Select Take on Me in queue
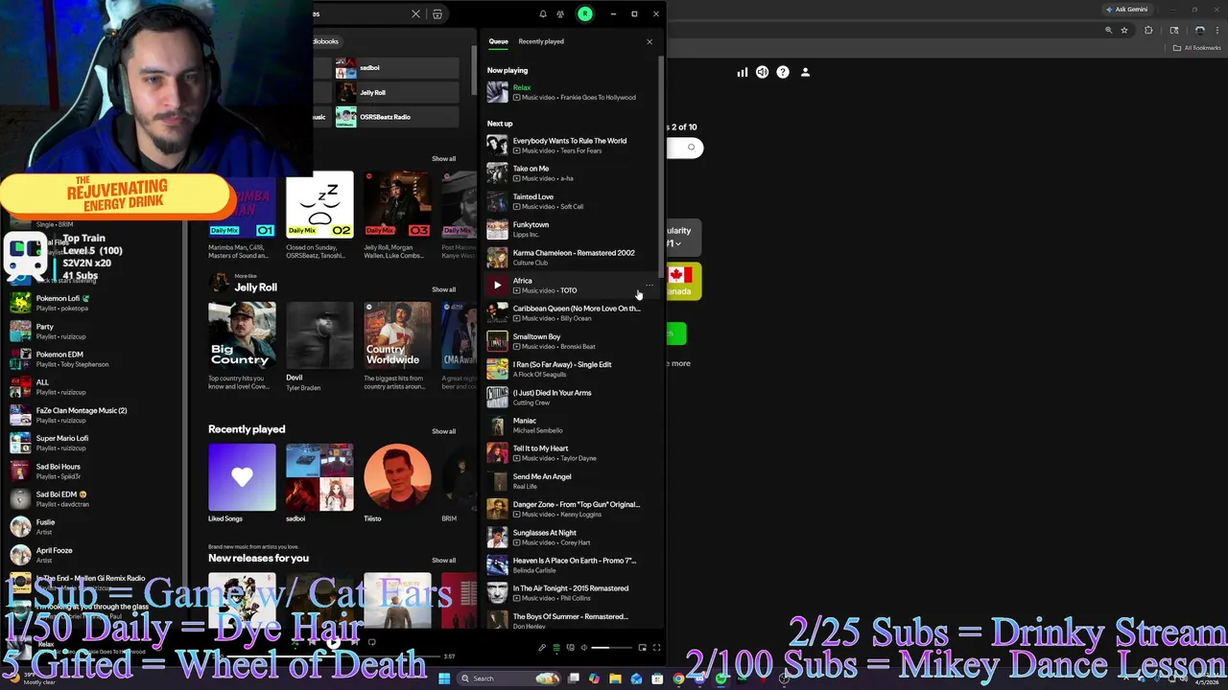Viewport: 1228px width, 690px height. point(572,173)
